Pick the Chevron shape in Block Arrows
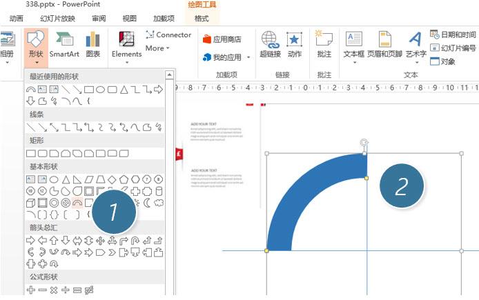 [x=112, y=252]
